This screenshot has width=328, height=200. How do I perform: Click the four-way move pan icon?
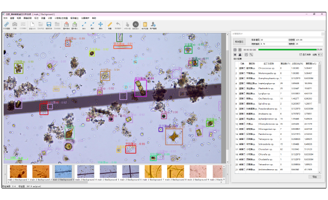click(x=100, y=25)
